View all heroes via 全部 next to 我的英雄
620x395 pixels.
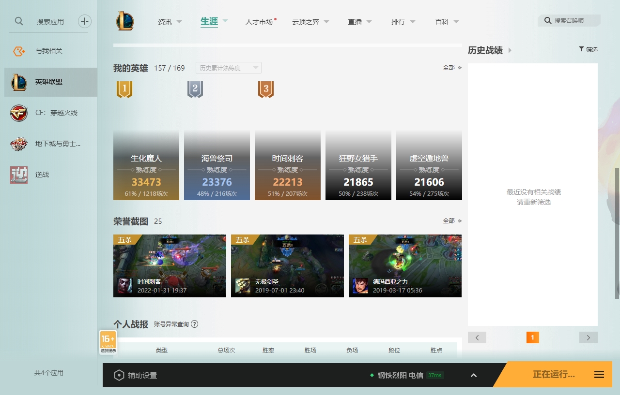click(x=452, y=68)
